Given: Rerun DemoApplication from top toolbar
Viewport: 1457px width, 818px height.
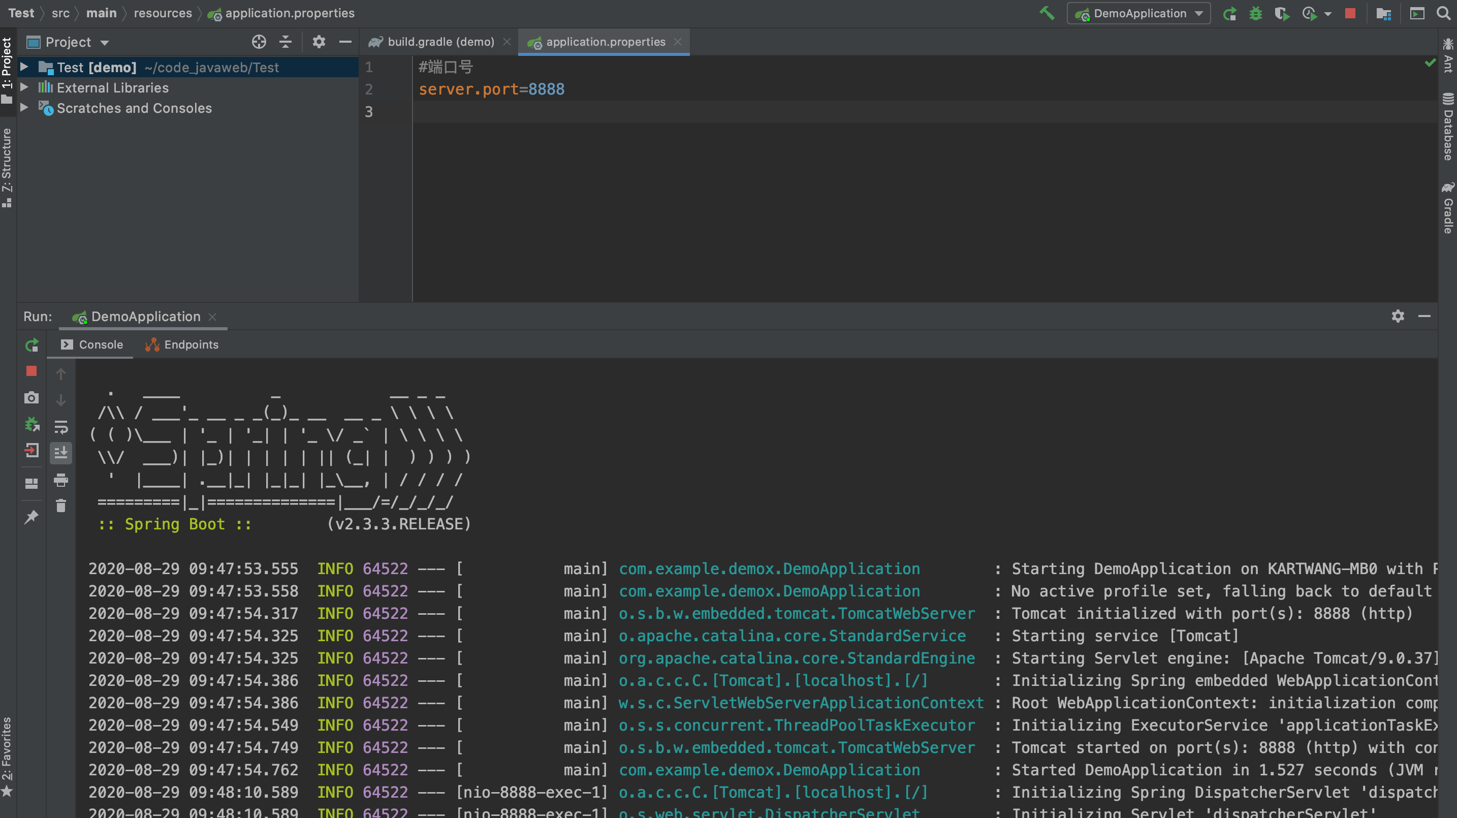Looking at the screenshot, I should pos(1229,13).
